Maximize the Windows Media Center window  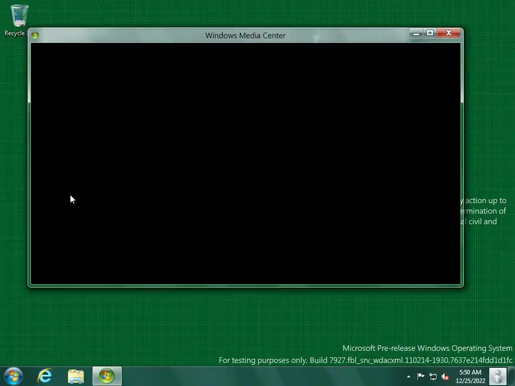coord(430,33)
